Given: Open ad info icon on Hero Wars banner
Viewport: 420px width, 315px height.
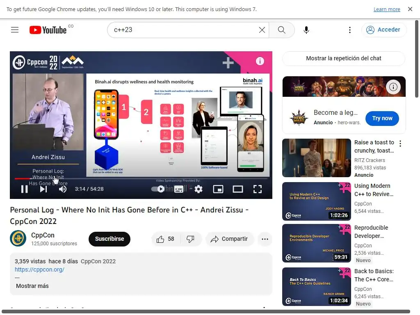Looking at the screenshot, I should (x=393, y=87).
